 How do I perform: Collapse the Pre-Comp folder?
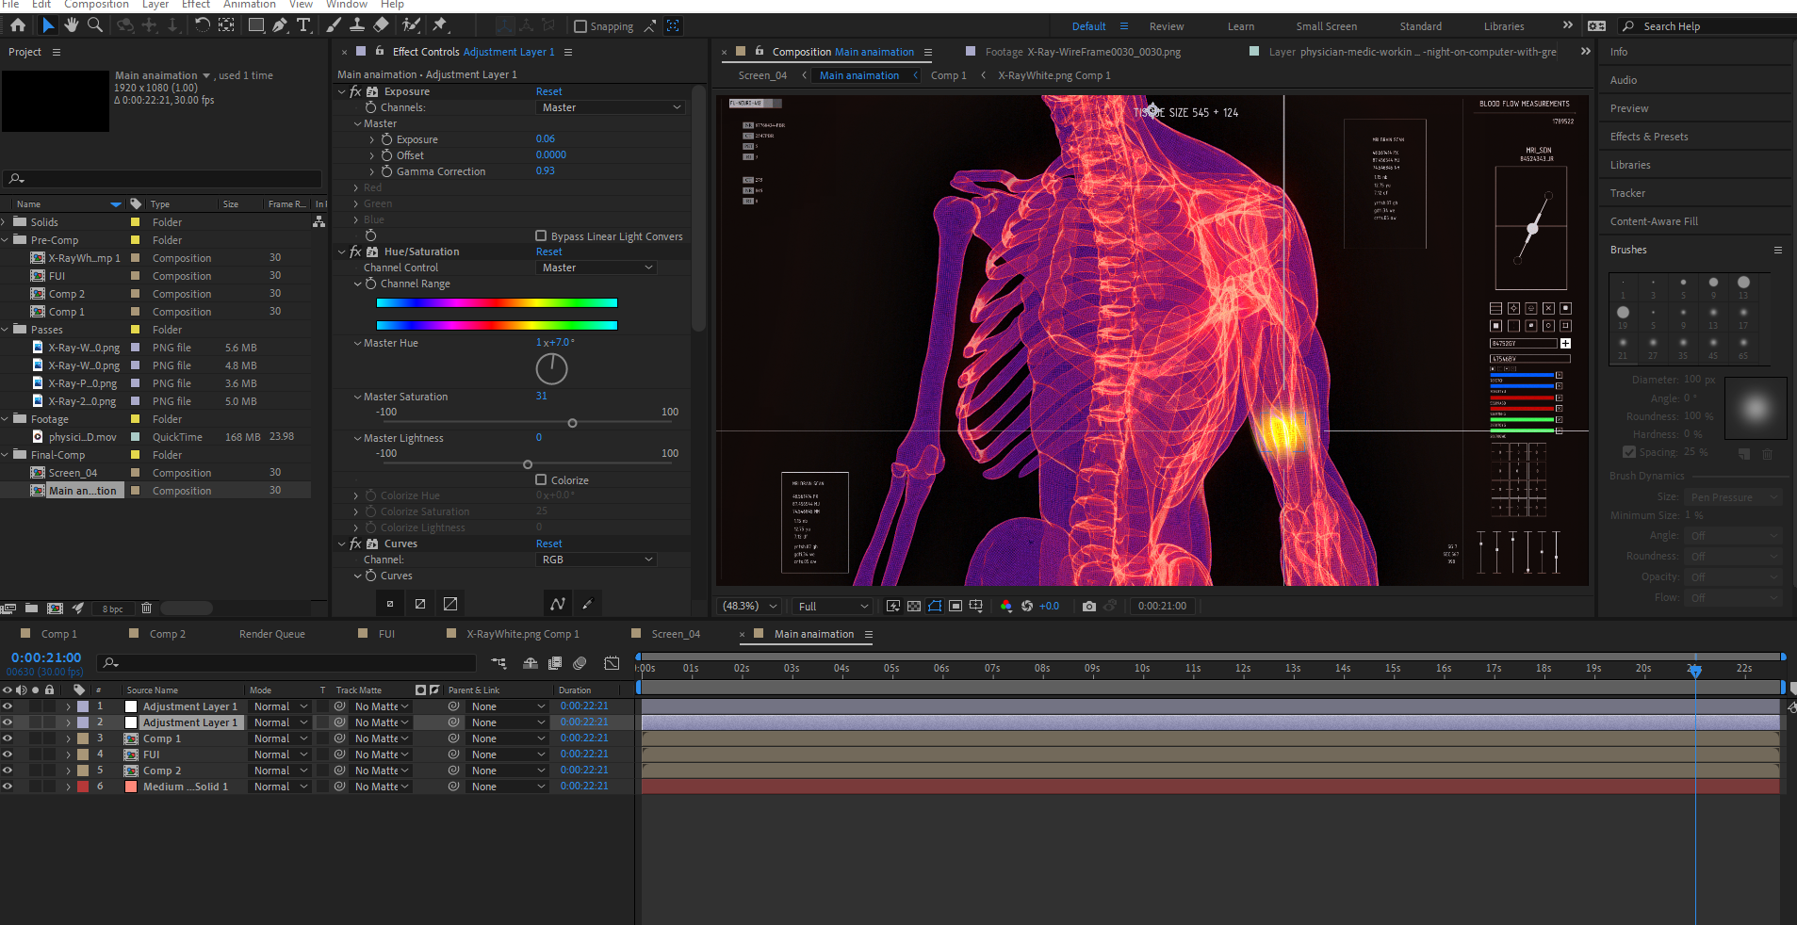click(x=6, y=240)
